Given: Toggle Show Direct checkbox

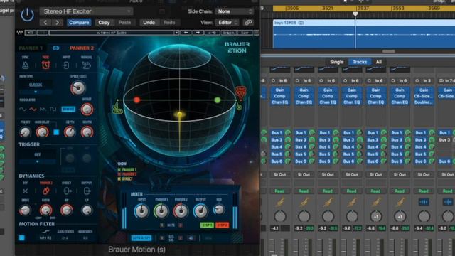Looking at the screenshot, I should 119,178.
